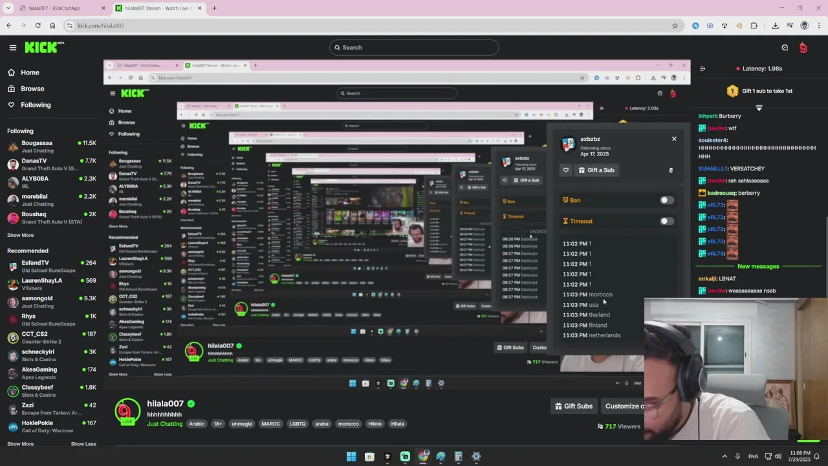Toggle Ban switch in streamed axbzbz card
The image size is (828, 466).
click(x=666, y=201)
